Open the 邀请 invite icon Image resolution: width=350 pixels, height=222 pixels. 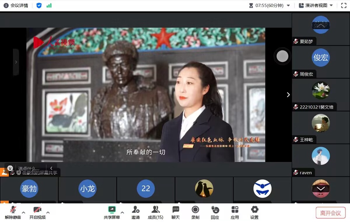pos(135,212)
